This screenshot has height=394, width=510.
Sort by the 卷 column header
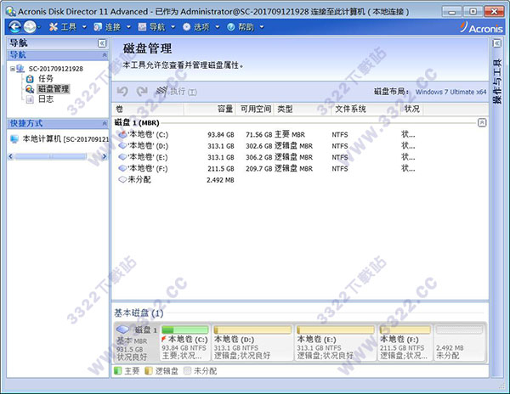point(148,110)
